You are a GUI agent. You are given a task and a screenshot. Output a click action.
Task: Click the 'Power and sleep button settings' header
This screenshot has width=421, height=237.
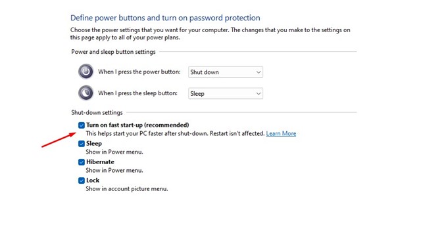point(113,52)
